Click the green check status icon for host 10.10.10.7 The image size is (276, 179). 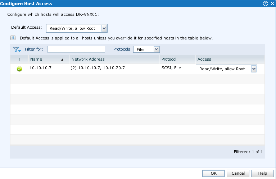(19, 69)
